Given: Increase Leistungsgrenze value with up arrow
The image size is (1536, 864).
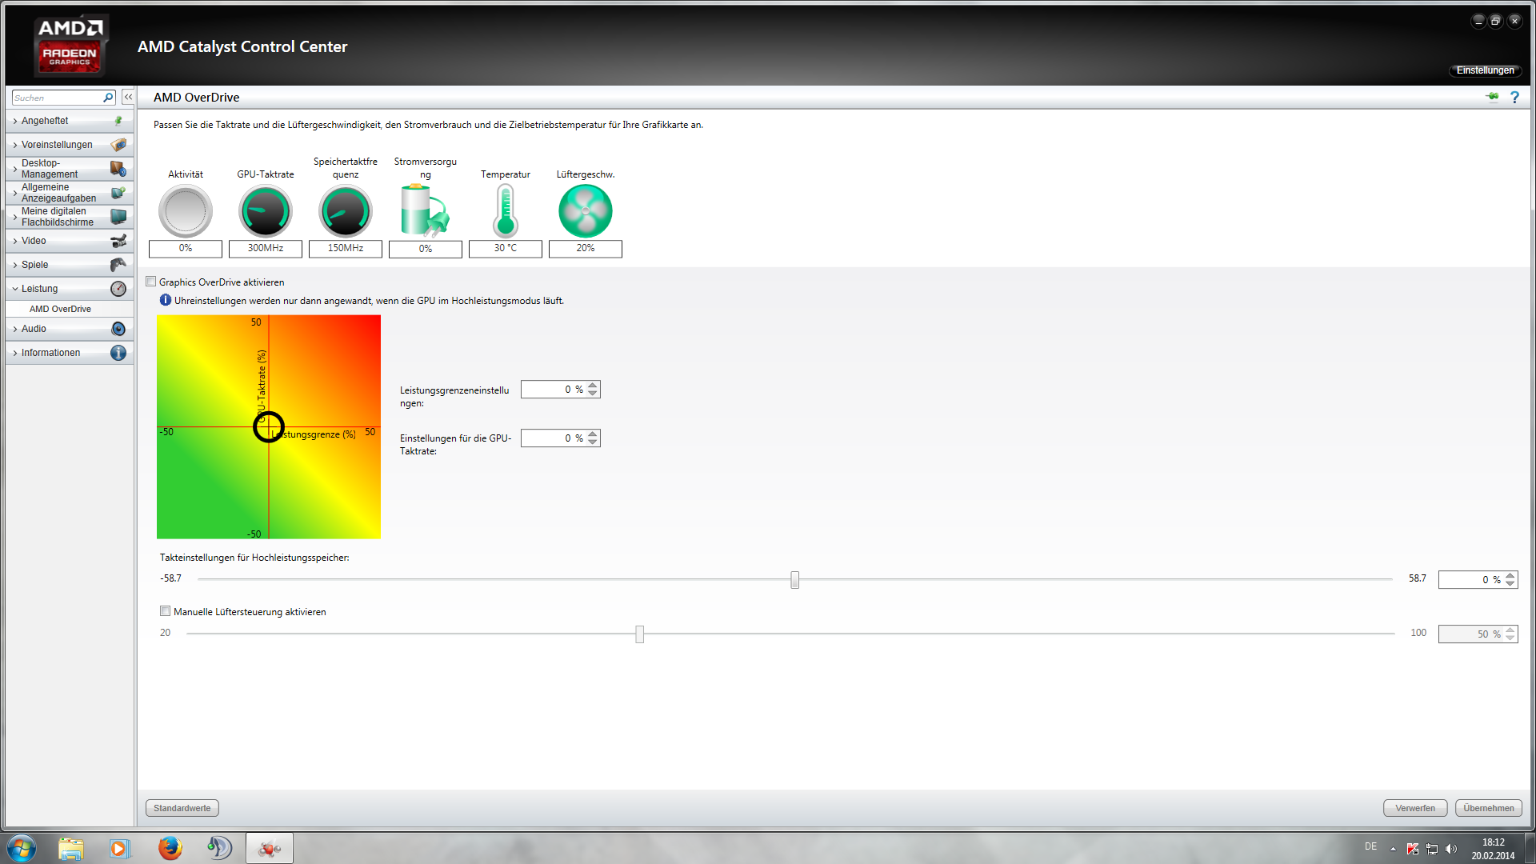Looking at the screenshot, I should tap(593, 386).
